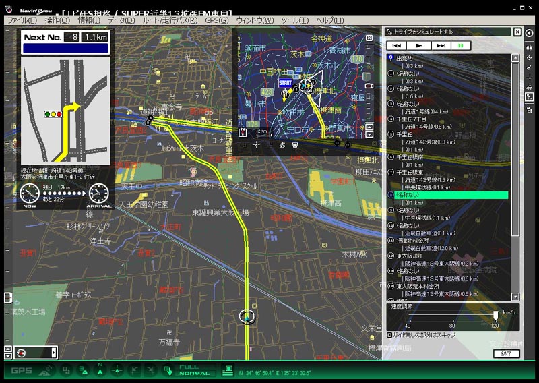Viewport: 539px width, 383px height.
Task: Select the 千里丘7丁目 waypoint in the route list
Action: 411,119
